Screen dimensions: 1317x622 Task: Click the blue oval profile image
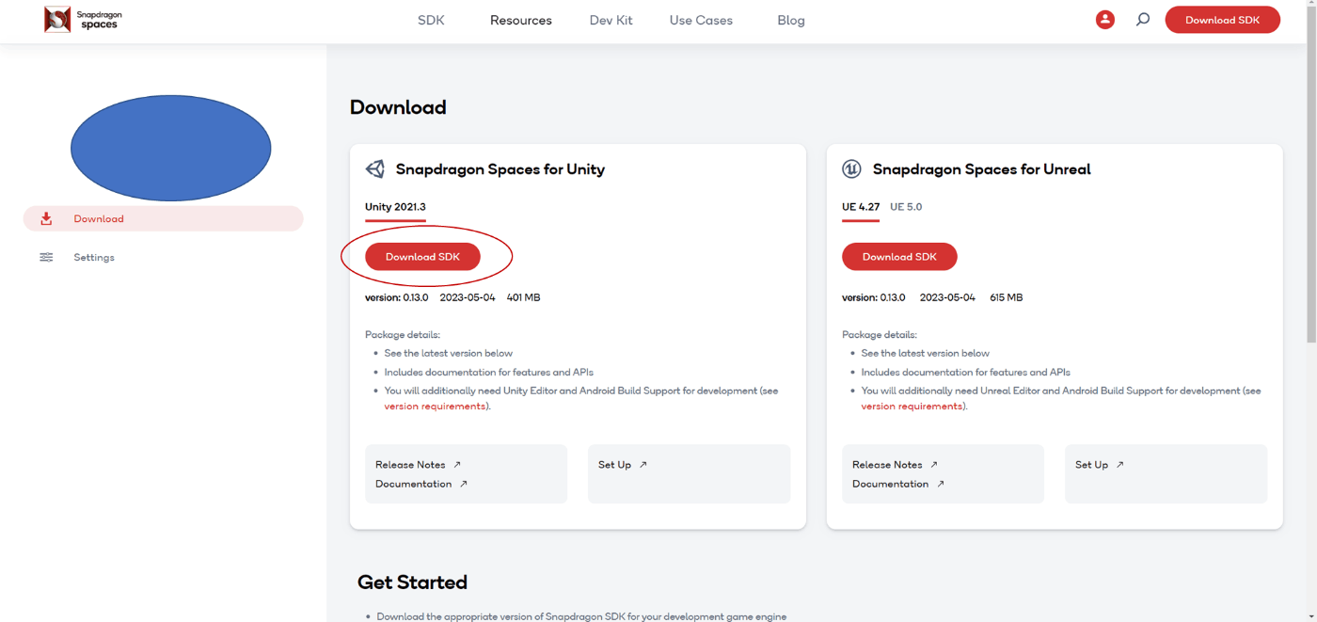[x=170, y=148]
